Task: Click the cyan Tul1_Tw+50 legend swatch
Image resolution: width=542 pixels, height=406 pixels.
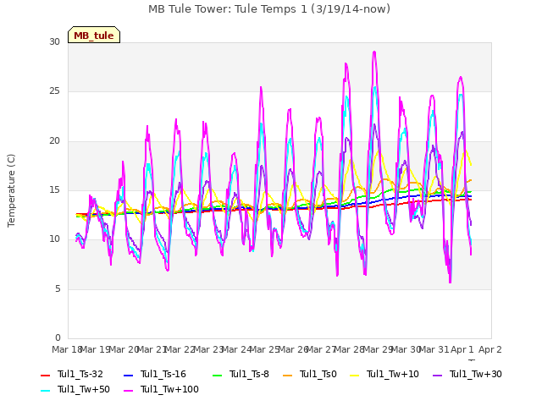Action: click(x=45, y=390)
